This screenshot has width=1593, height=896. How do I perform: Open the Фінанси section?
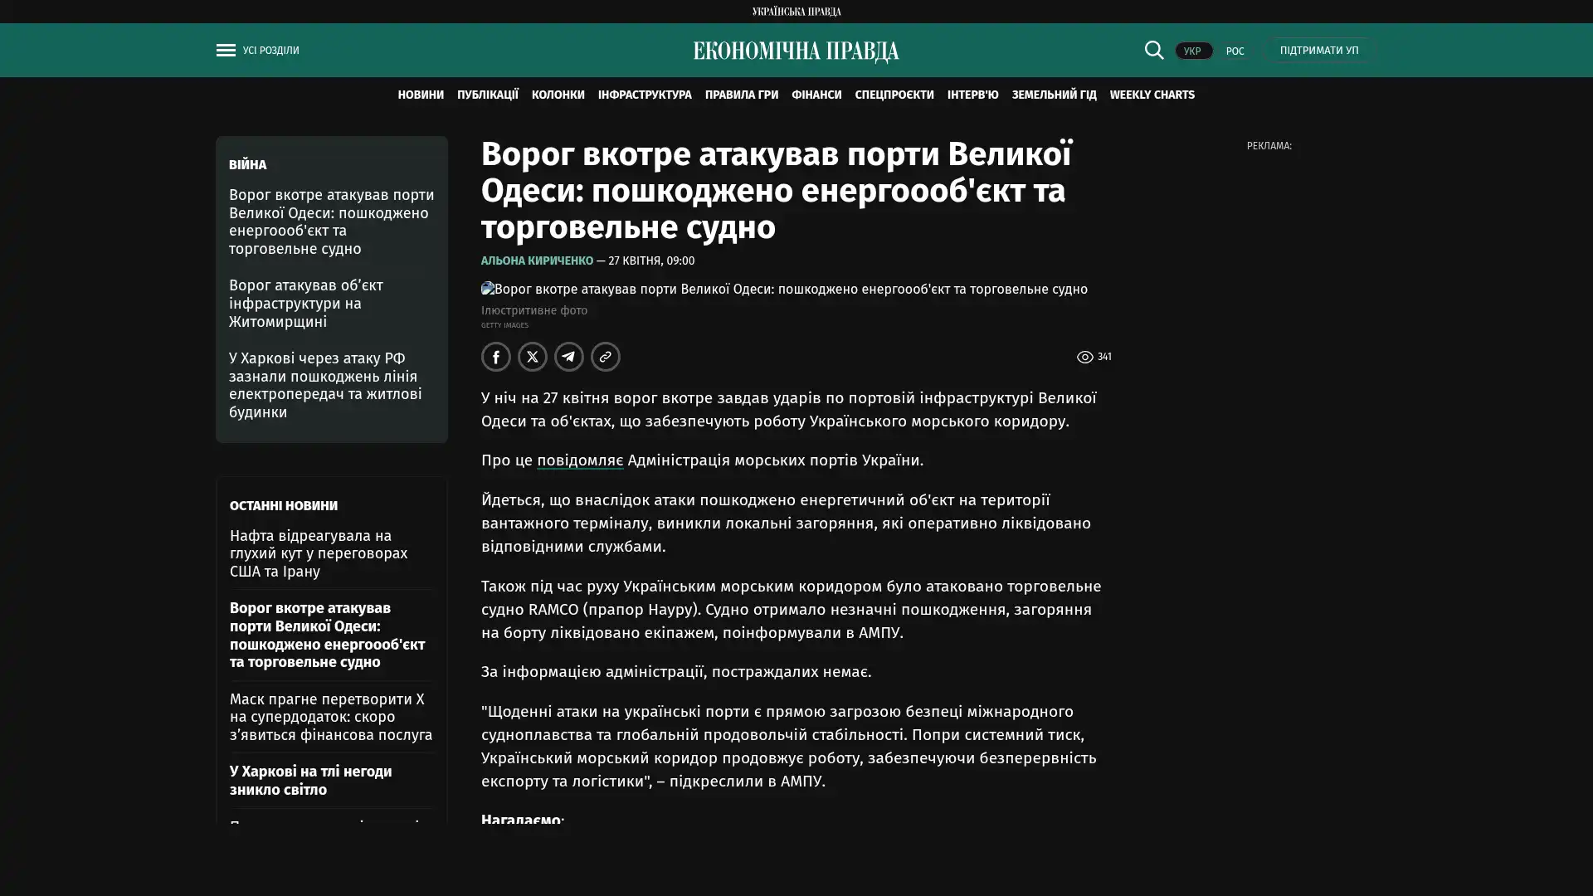click(816, 95)
